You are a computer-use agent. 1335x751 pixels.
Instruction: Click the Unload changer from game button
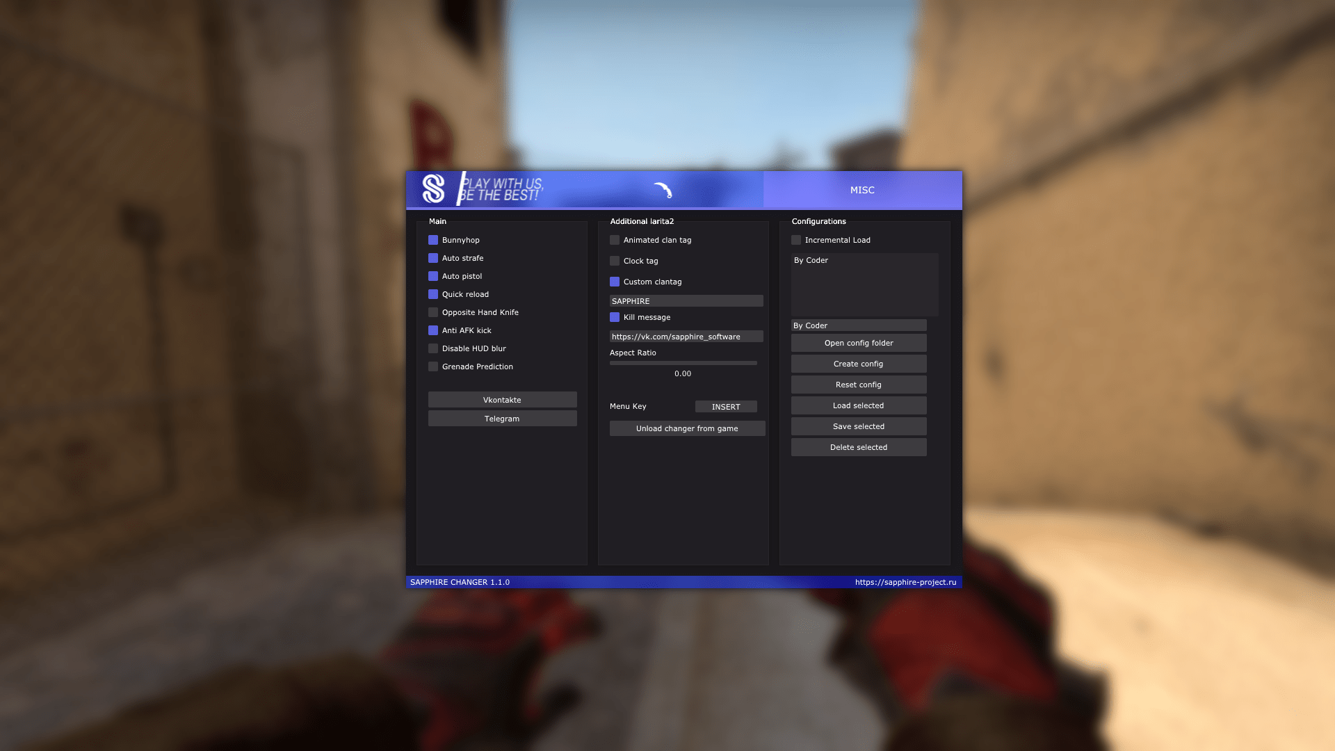687,428
